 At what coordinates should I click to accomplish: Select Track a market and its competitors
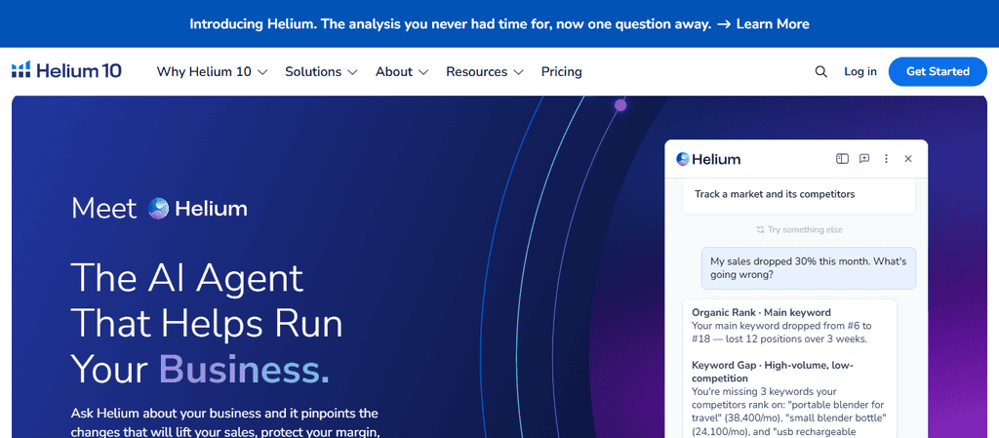[799, 195]
